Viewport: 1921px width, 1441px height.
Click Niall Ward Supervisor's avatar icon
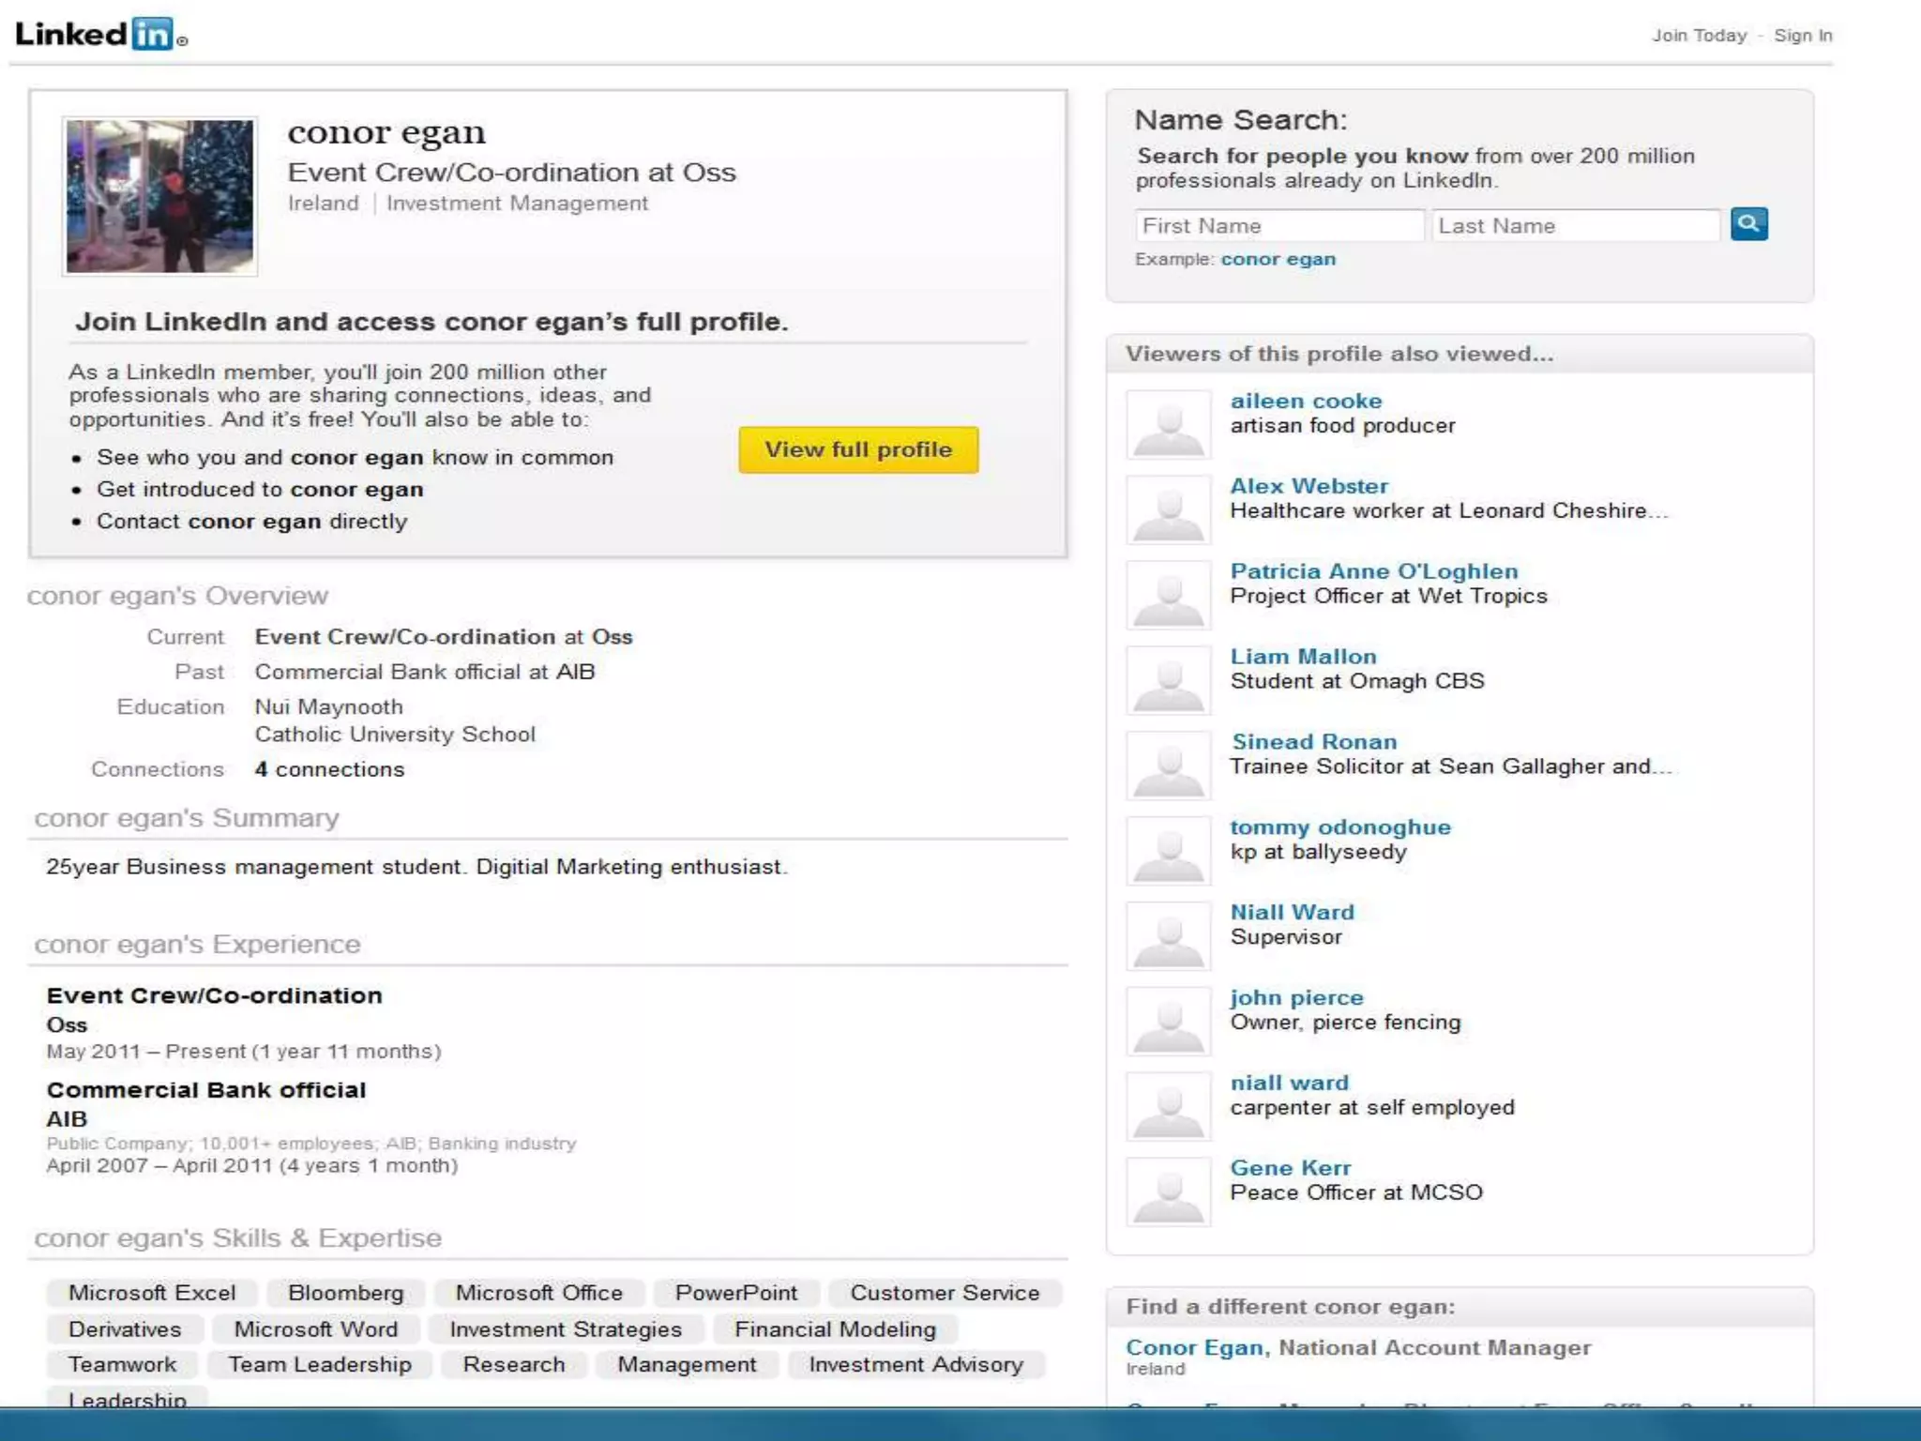coord(1168,936)
